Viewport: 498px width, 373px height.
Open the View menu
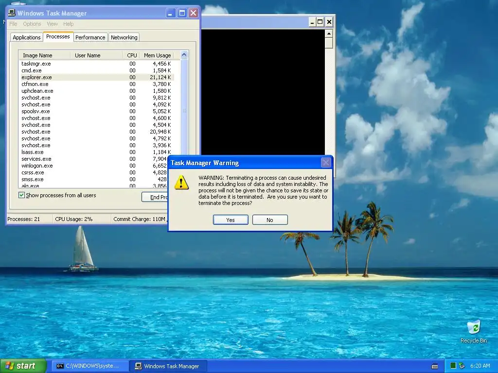pos(52,24)
